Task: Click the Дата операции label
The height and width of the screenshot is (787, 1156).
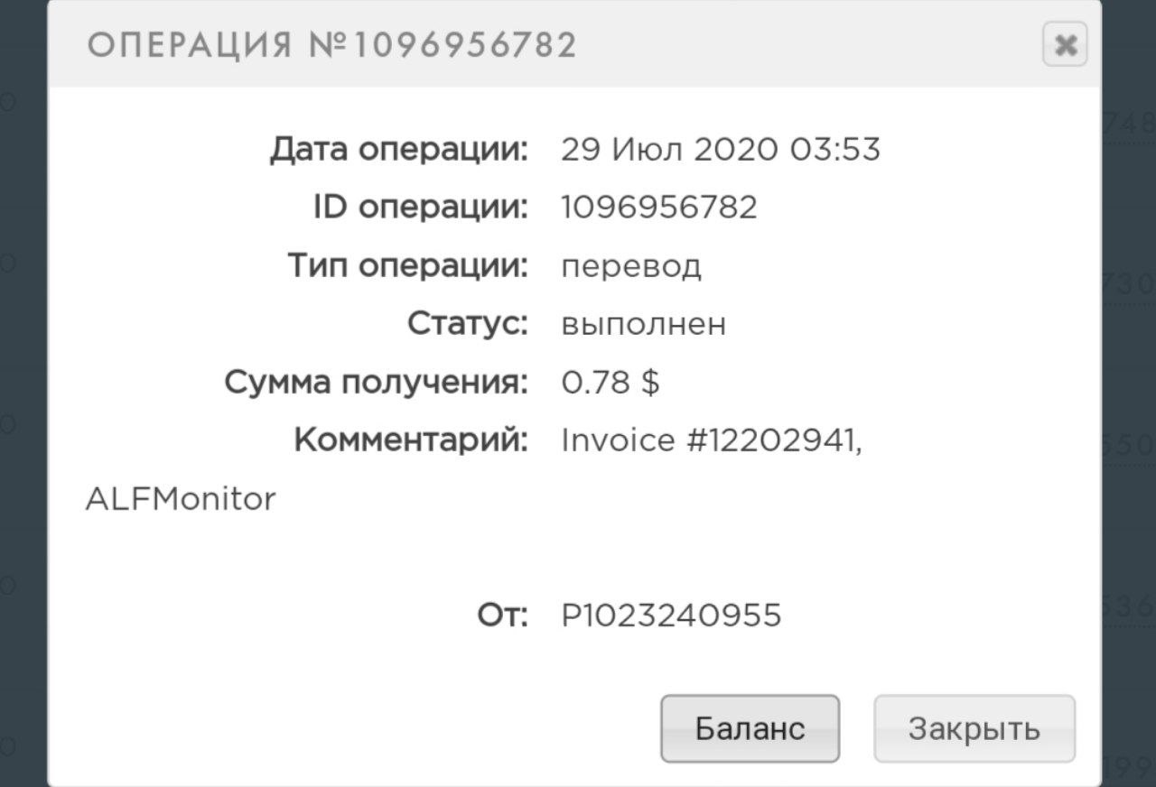Action: (x=398, y=150)
